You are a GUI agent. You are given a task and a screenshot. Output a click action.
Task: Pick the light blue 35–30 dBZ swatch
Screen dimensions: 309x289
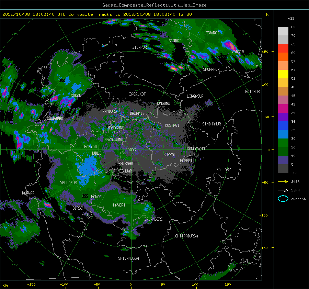pos(283,134)
